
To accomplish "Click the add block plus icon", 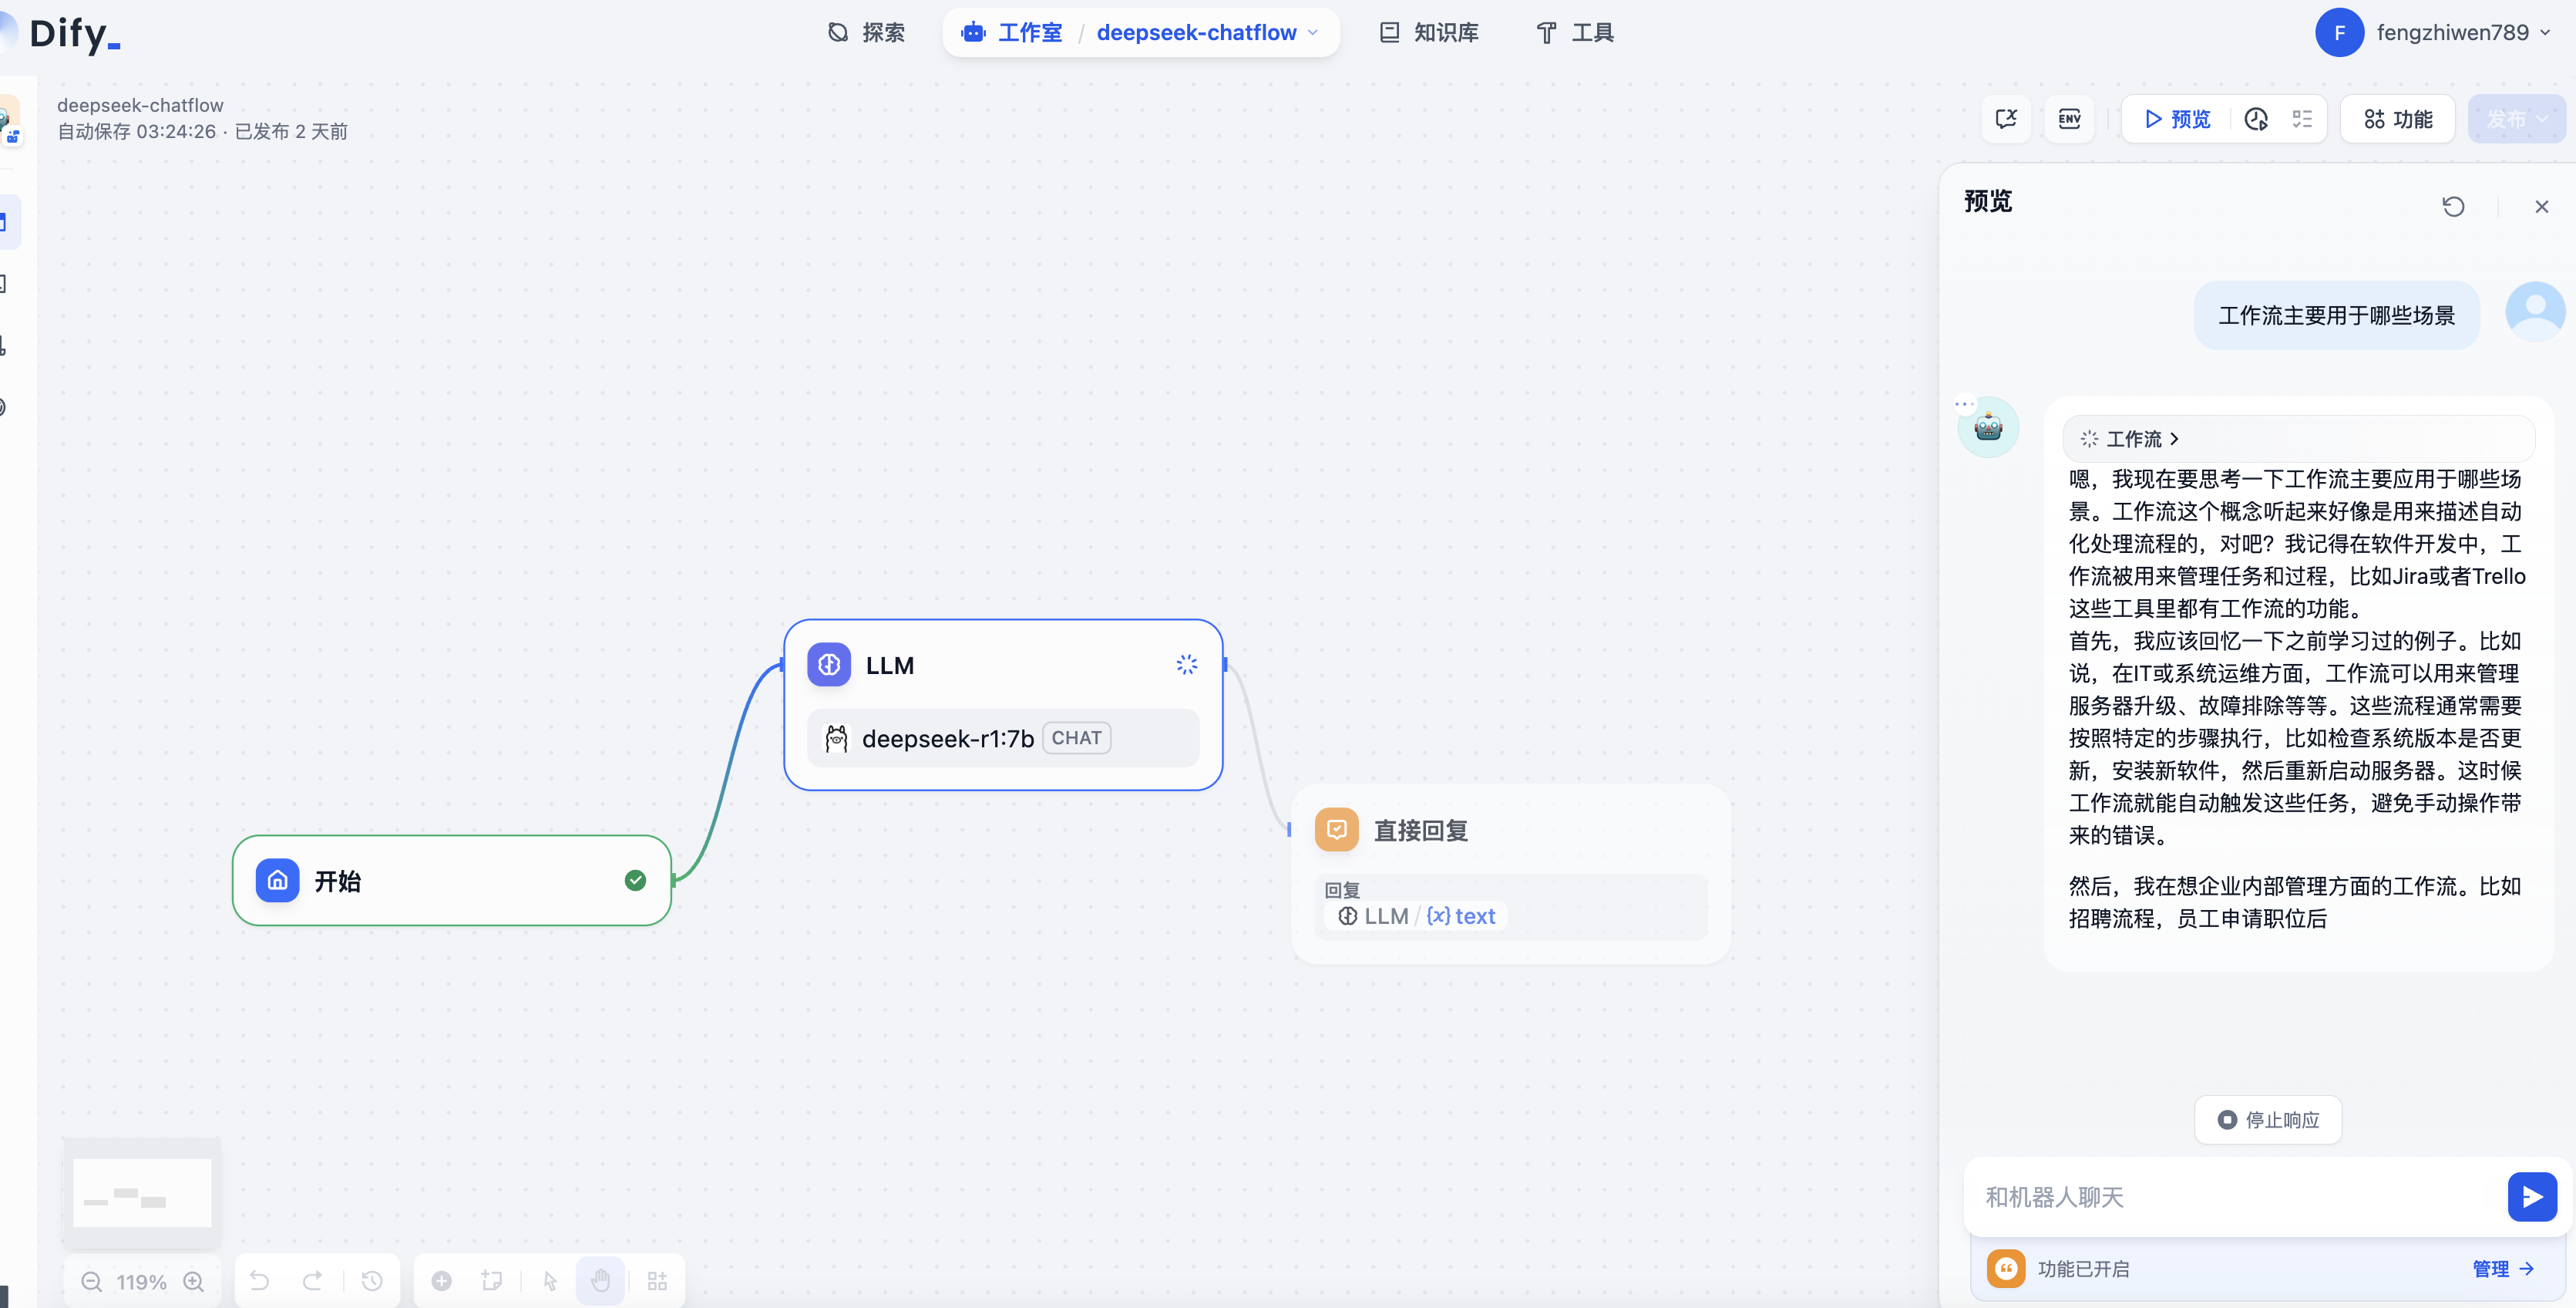I will coord(441,1281).
